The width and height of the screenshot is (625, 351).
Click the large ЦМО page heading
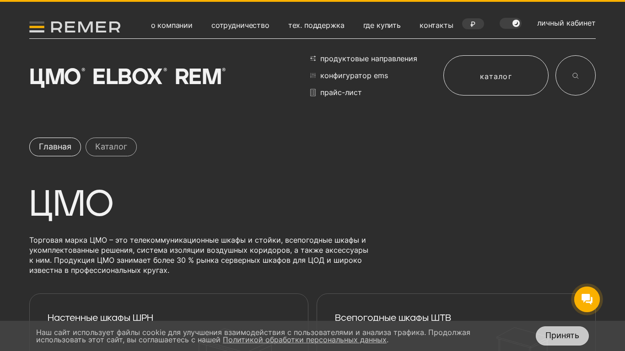pos(71,203)
